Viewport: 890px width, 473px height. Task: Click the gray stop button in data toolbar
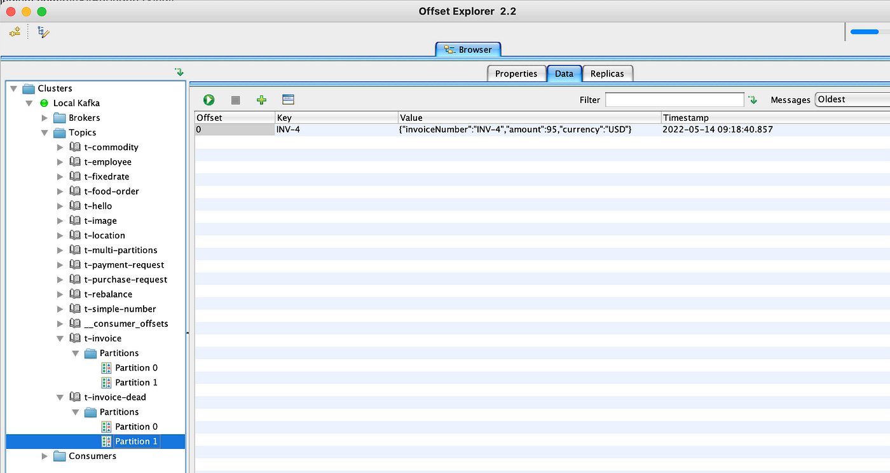(x=235, y=100)
